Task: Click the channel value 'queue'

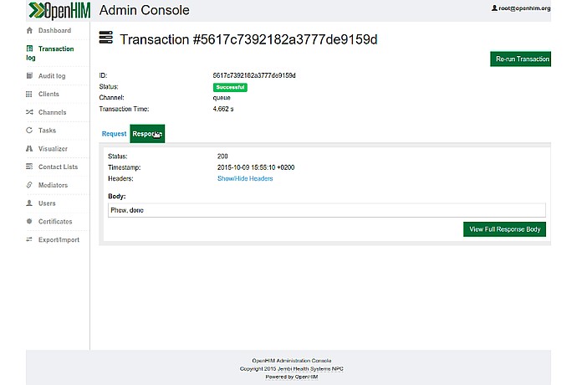Action: pos(222,98)
